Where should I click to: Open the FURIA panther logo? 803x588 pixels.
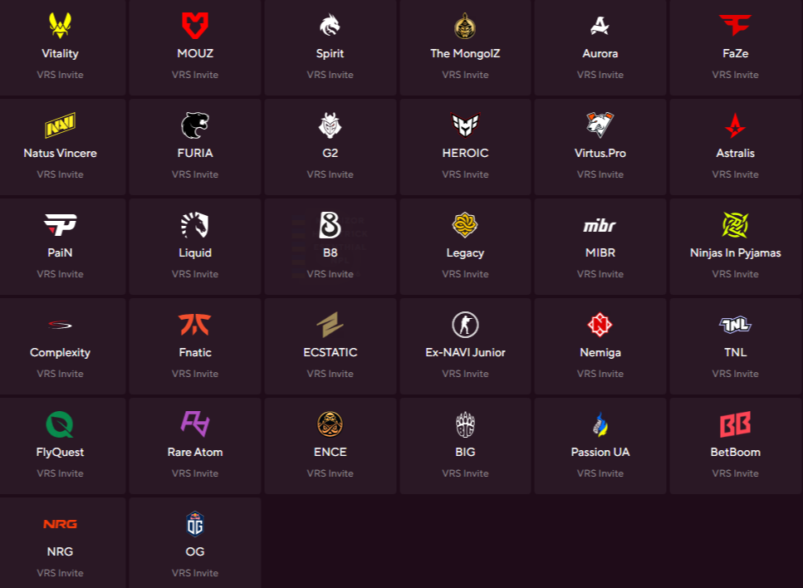(x=195, y=125)
